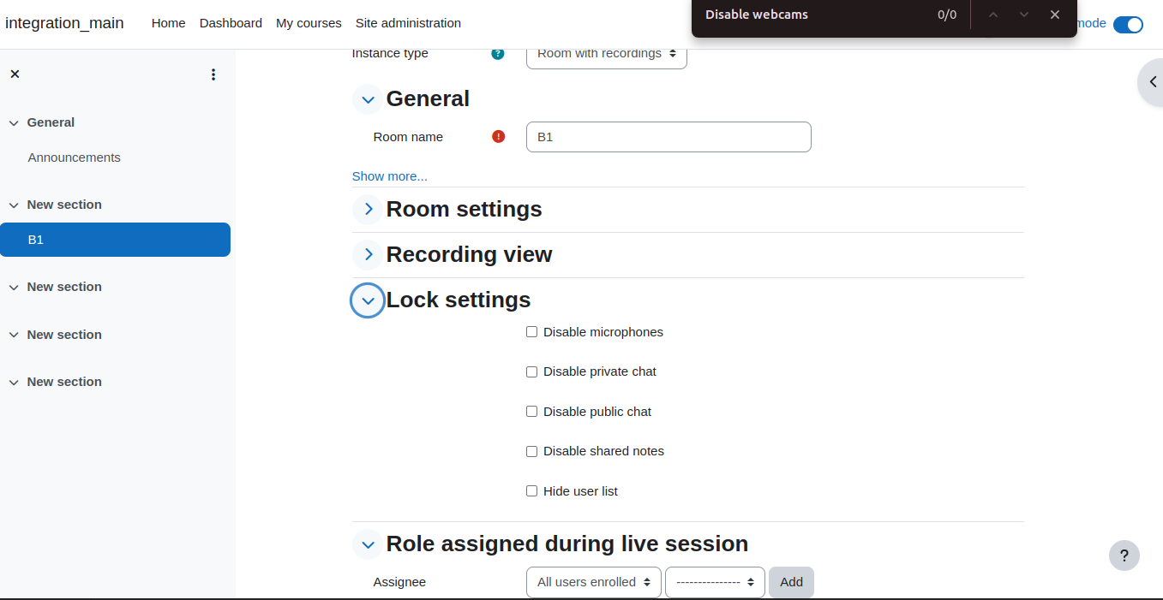Open the All users enrolled dropdown

593,582
